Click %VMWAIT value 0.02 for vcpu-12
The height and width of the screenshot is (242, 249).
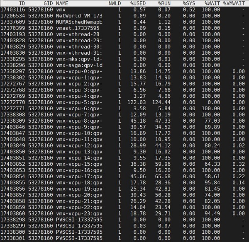tap(239, 145)
